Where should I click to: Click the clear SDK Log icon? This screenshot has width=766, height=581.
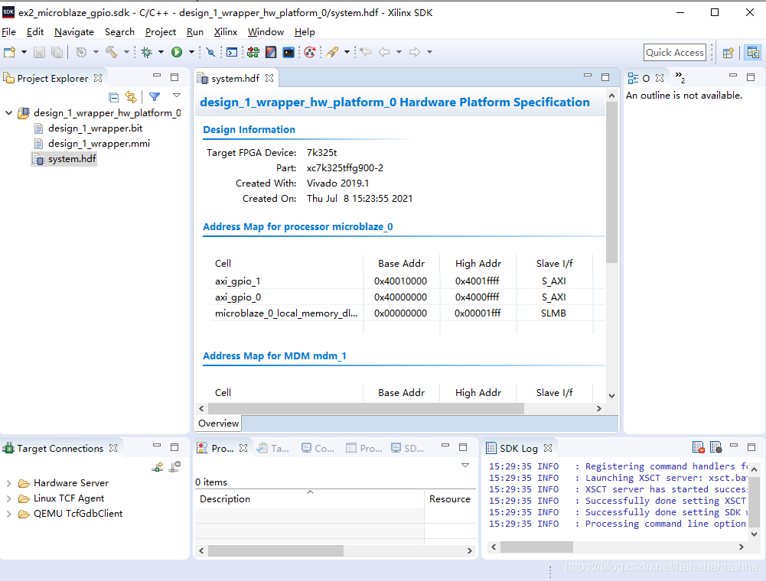[699, 447]
